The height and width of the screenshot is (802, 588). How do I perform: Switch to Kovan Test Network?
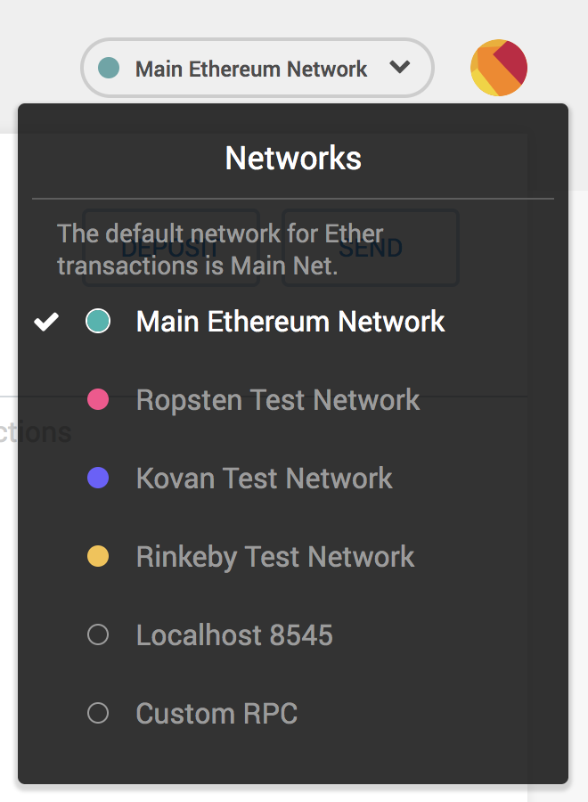pos(264,479)
